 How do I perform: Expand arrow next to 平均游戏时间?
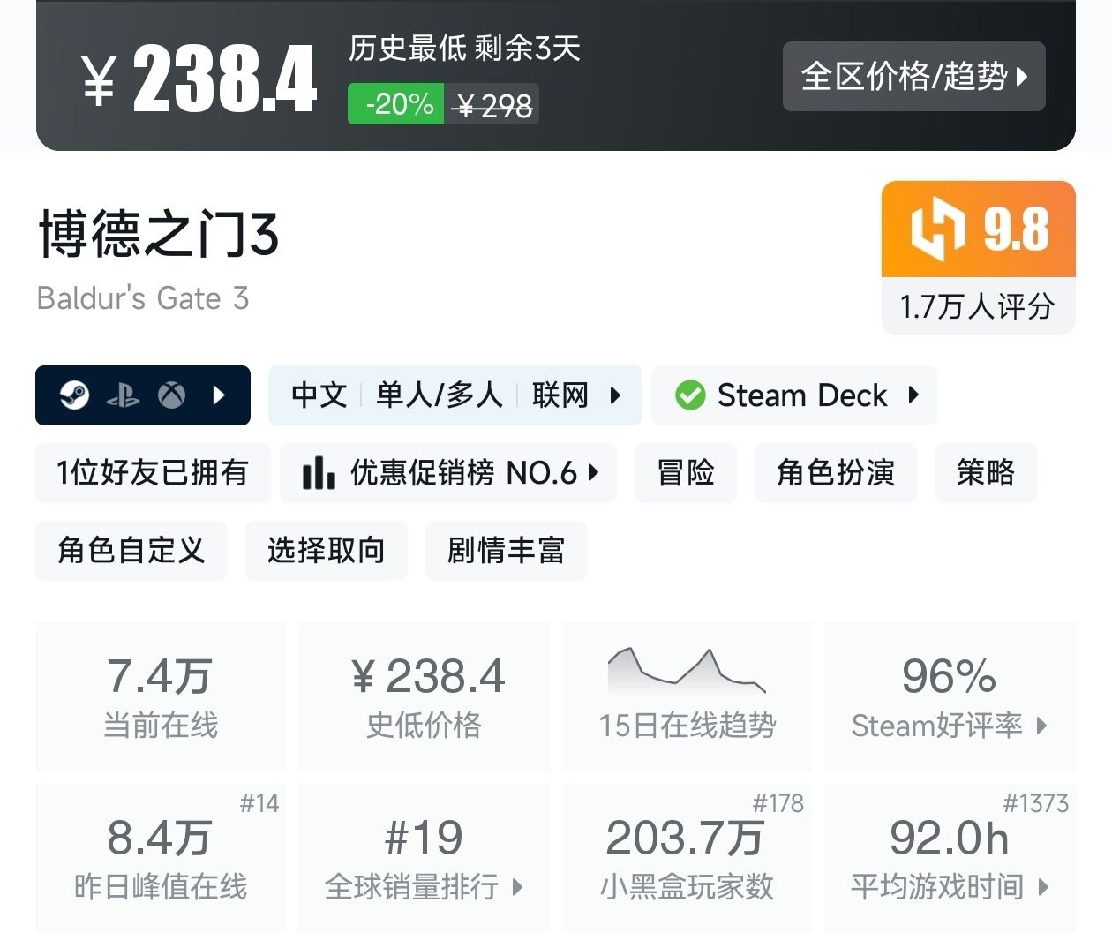pyautogui.click(x=1044, y=886)
